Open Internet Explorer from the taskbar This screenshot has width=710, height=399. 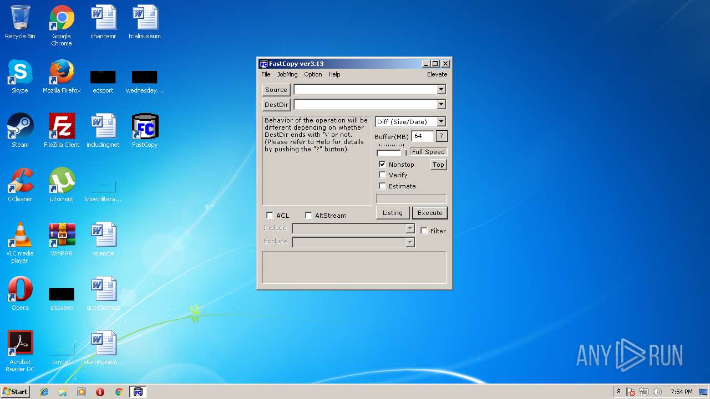[44, 392]
